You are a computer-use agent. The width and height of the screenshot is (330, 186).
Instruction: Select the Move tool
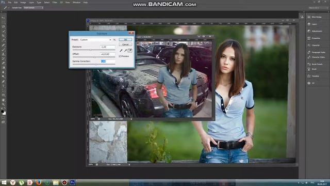[3, 18]
